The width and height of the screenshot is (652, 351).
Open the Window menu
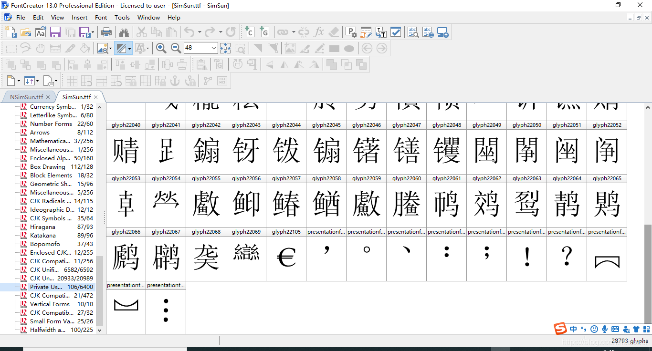tap(148, 17)
